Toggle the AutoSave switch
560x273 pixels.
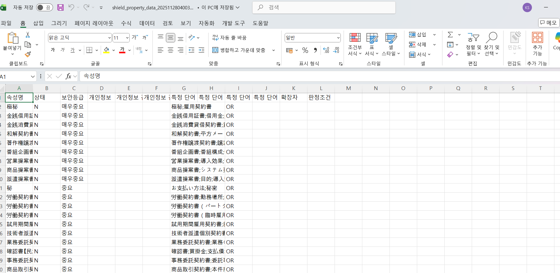tap(45, 7)
